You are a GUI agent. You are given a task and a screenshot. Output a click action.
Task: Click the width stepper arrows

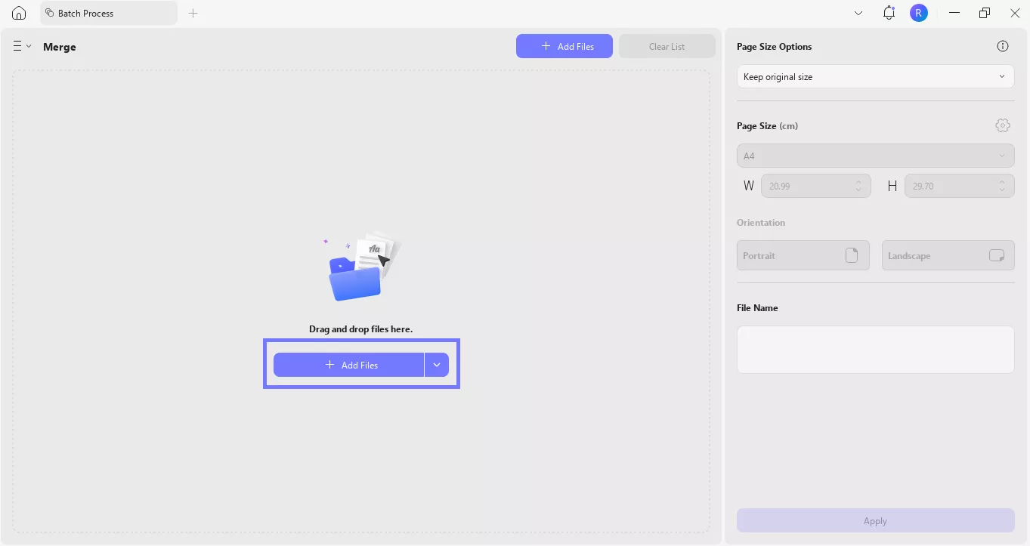click(x=858, y=186)
